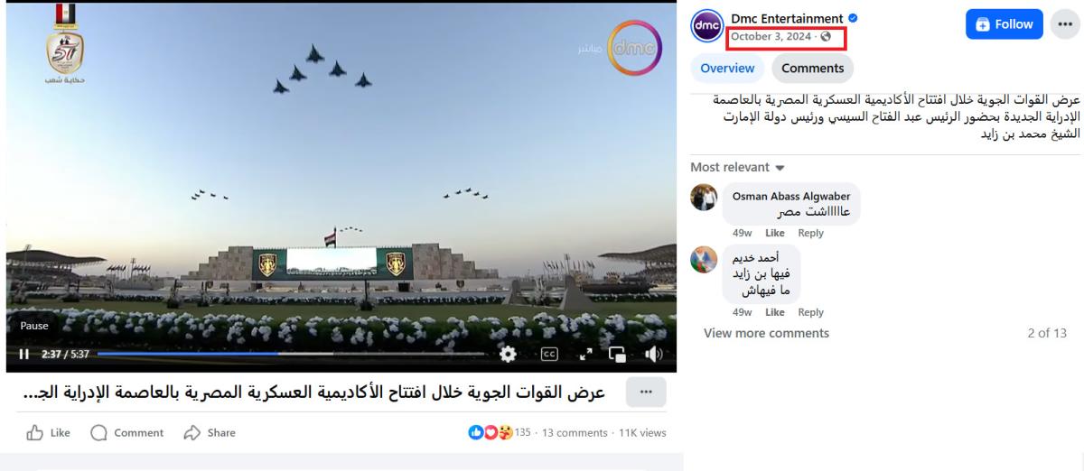Viewport: 1084px width, 471px height.
Task: Reply to أحمد خديم's comment
Action: (811, 312)
